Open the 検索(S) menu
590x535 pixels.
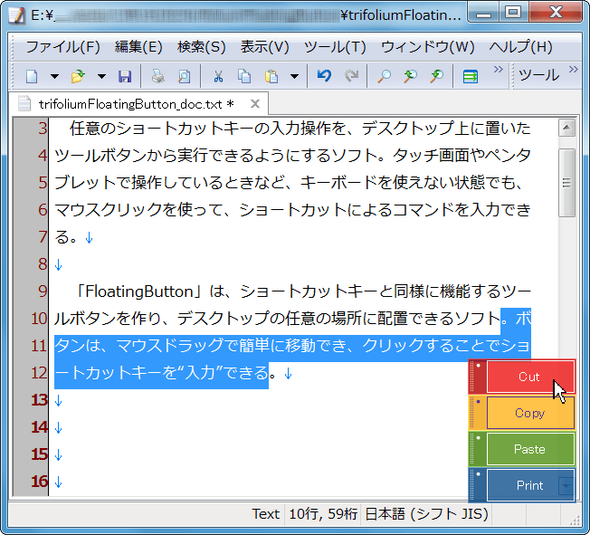(201, 47)
